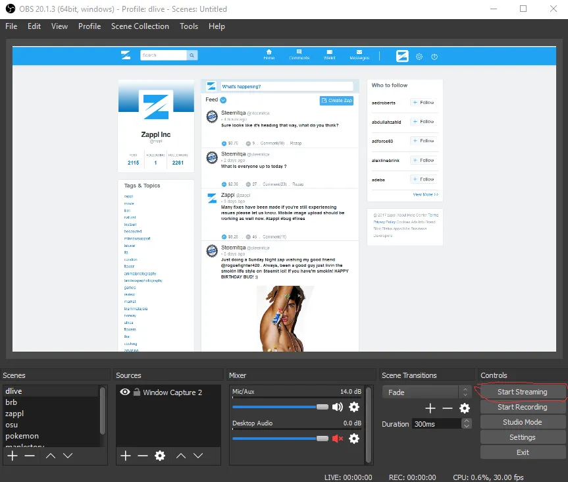
Task: Decrease transition duration with down arrow
Action: (467, 426)
